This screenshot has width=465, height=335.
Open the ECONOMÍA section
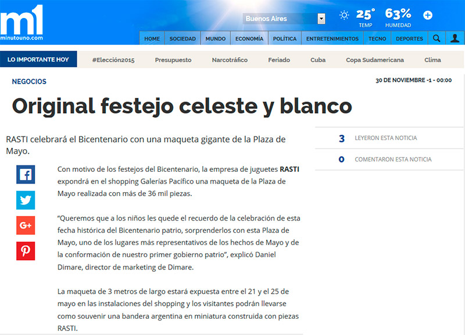coord(249,38)
